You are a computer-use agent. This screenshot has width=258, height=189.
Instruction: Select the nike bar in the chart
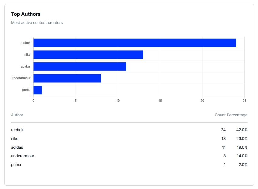(x=88, y=55)
